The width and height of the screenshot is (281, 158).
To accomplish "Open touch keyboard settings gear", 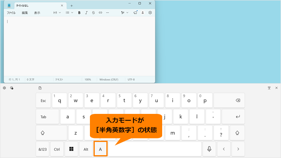I will tap(4, 88).
